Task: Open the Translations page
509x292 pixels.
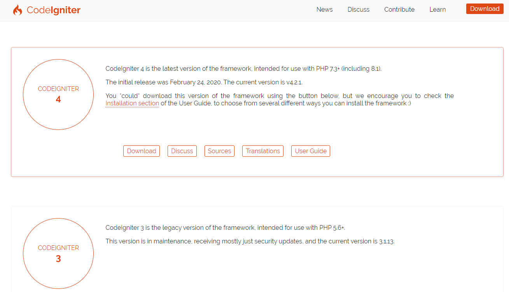Action: (263, 151)
